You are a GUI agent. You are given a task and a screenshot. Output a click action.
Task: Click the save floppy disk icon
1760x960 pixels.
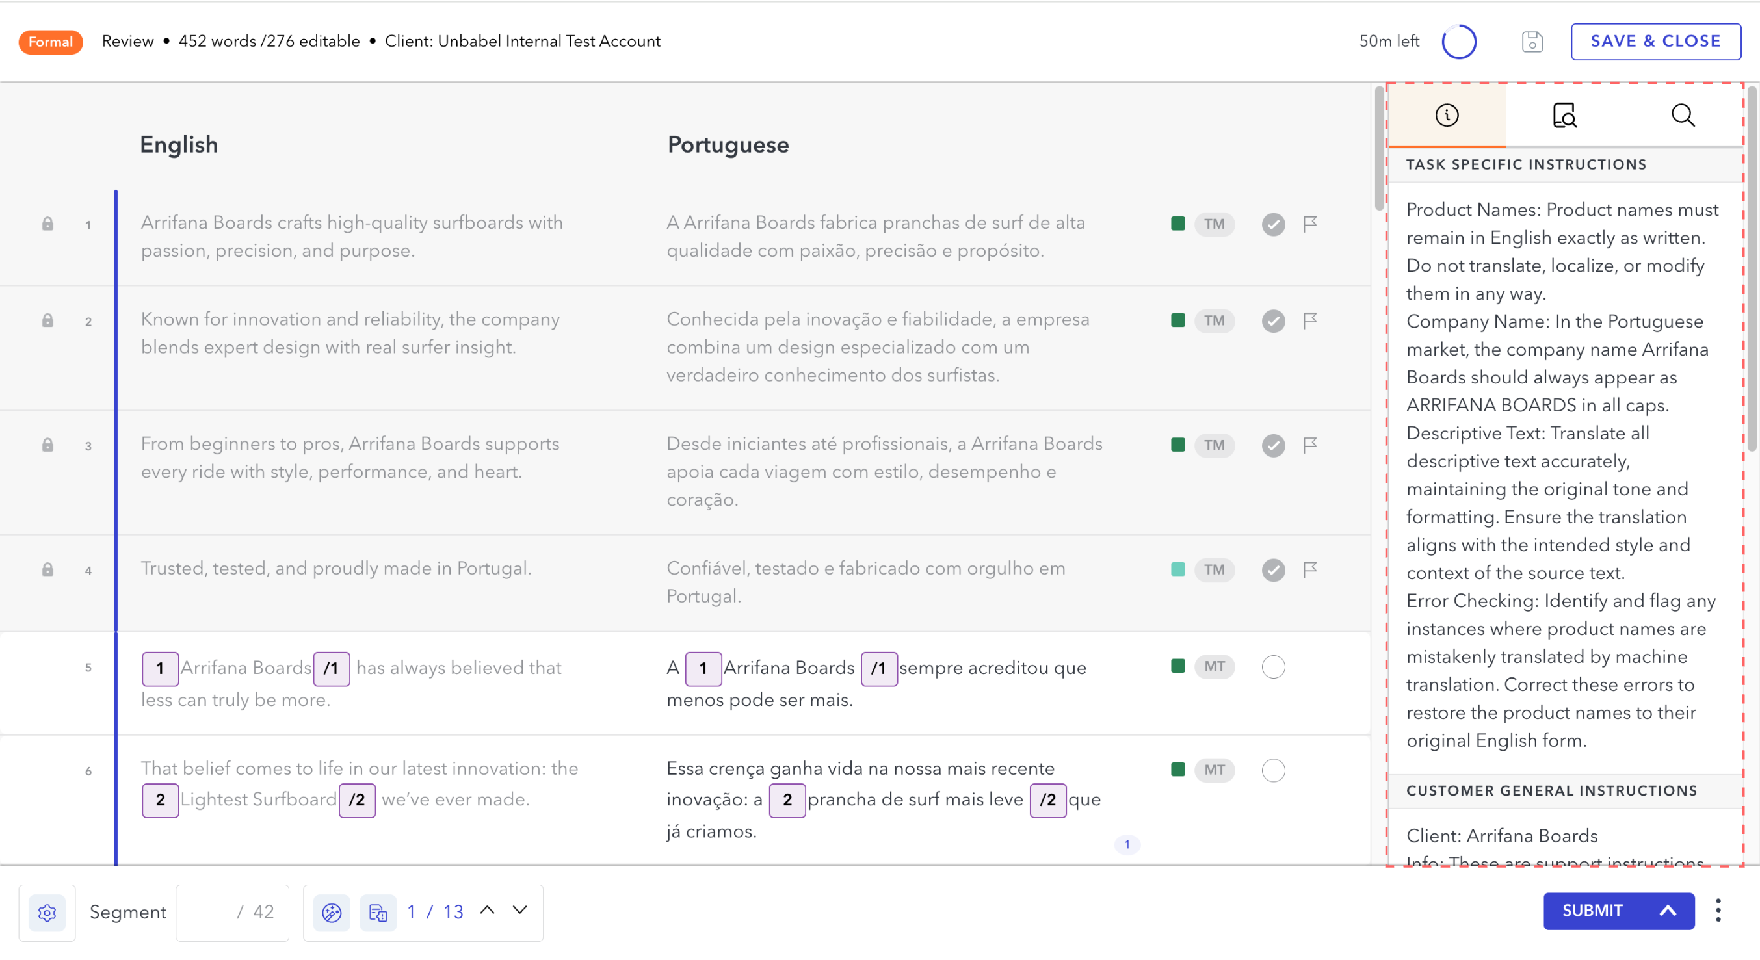tap(1532, 41)
